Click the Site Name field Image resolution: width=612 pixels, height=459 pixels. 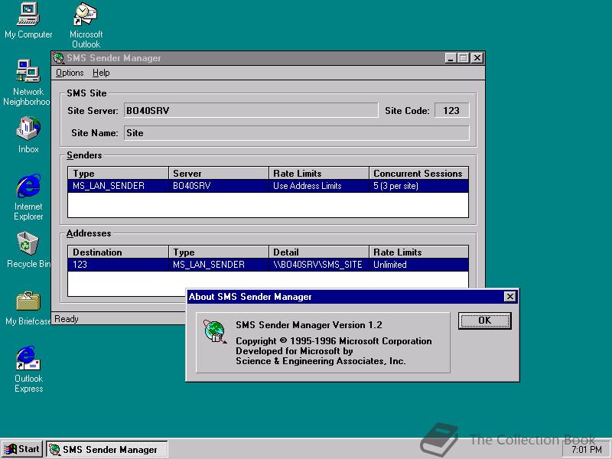click(x=297, y=132)
